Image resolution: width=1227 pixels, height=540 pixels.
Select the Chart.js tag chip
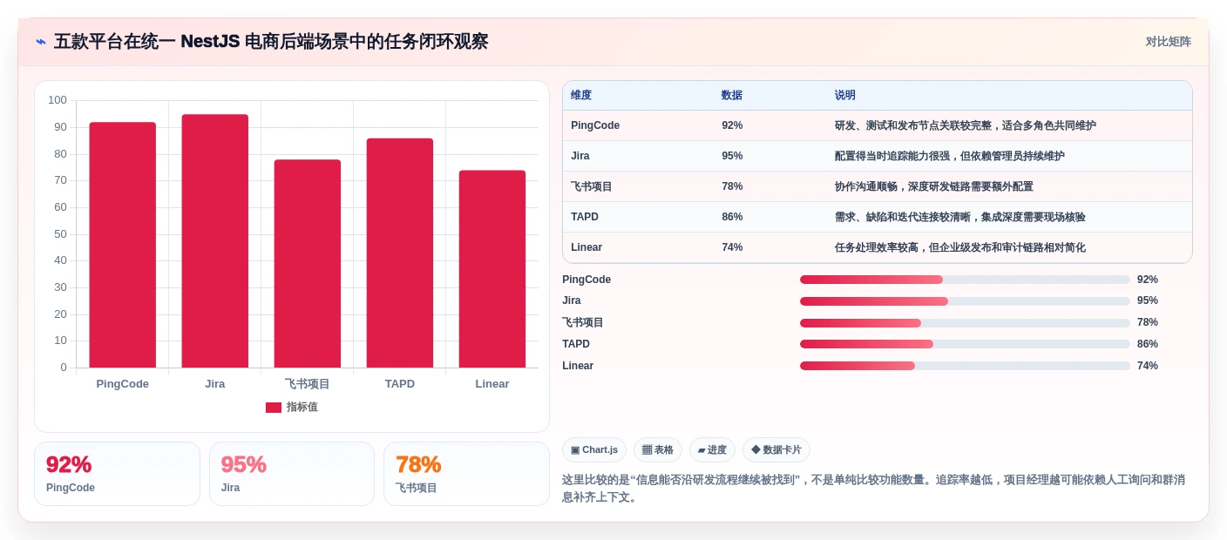pos(594,449)
